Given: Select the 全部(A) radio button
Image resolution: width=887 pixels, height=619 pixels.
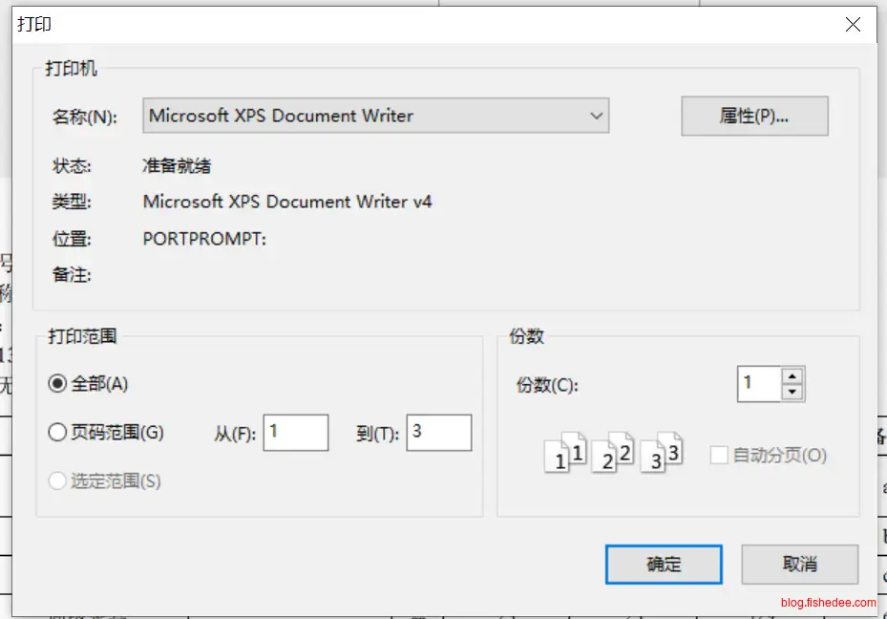Looking at the screenshot, I should pos(58,384).
